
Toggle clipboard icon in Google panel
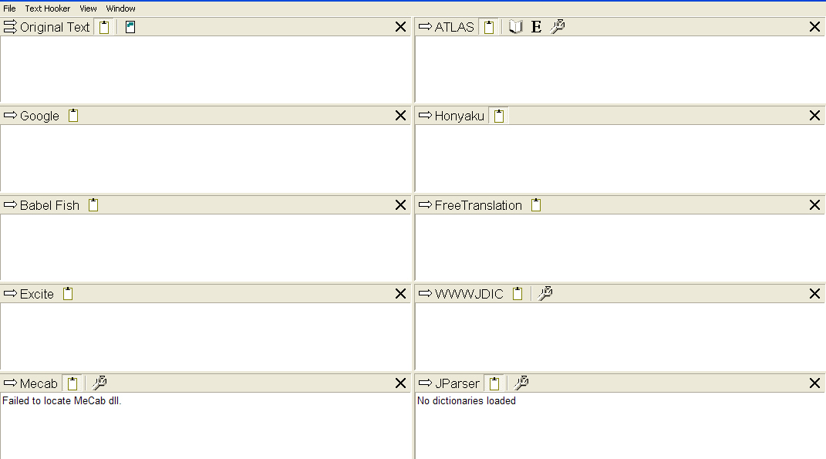[x=73, y=116]
